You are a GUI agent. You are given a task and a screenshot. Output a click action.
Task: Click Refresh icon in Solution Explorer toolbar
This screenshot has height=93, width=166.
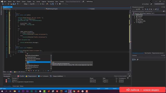tap(148, 9)
